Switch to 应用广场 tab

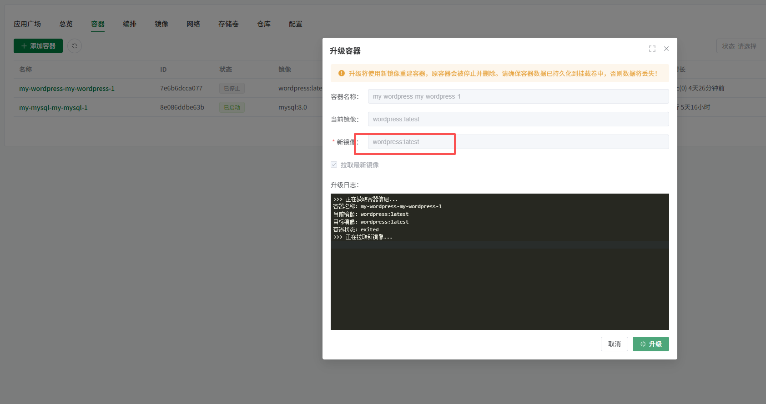click(x=27, y=24)
